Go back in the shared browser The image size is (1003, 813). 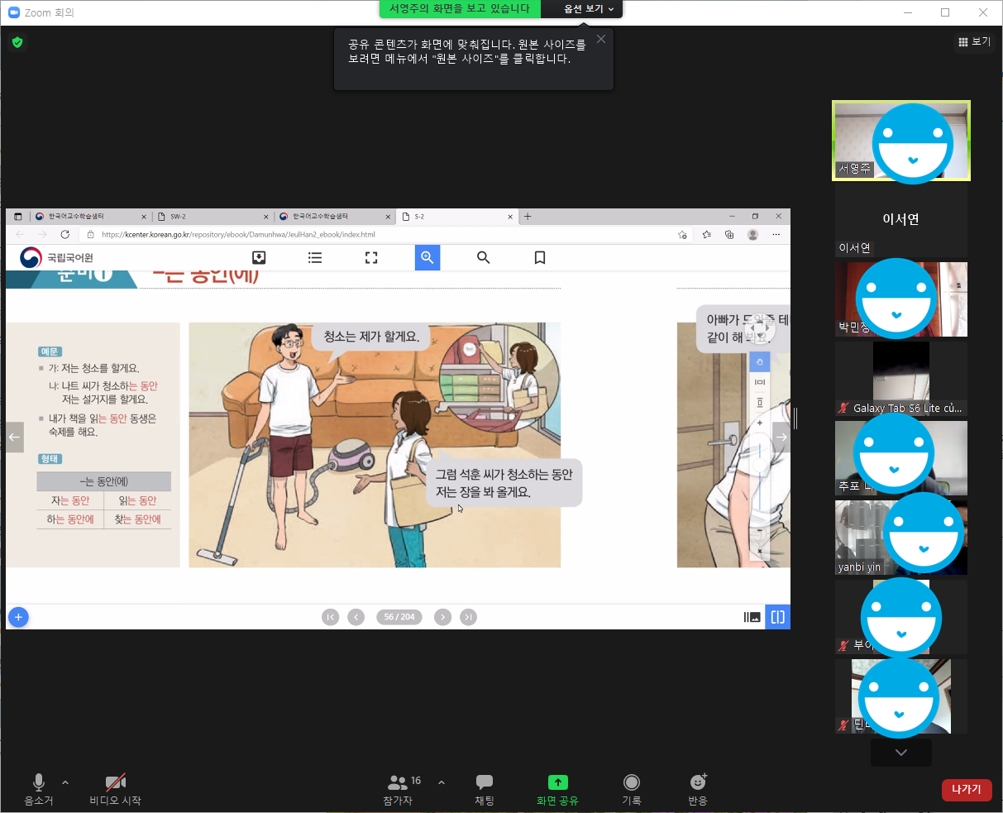pos(20,235)
